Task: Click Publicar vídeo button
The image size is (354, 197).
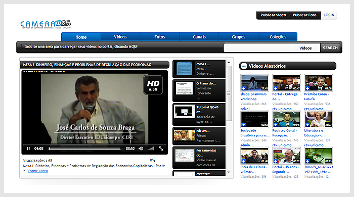Action: (273, 15)
